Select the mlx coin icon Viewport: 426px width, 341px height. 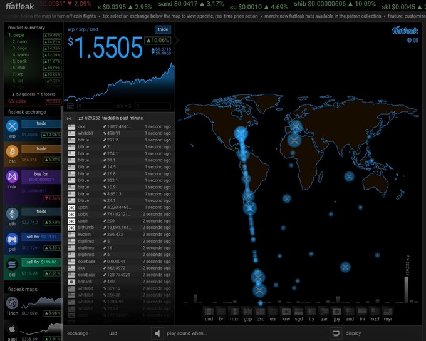[x=13, y=176]
